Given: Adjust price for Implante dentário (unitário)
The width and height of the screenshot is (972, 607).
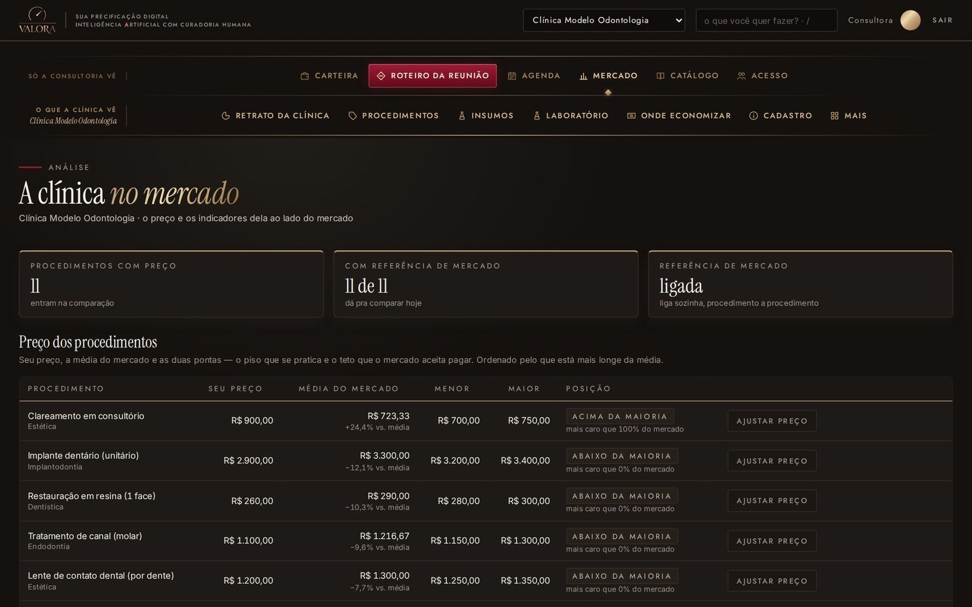Looking at the screenshot, I should click(772, 461).
